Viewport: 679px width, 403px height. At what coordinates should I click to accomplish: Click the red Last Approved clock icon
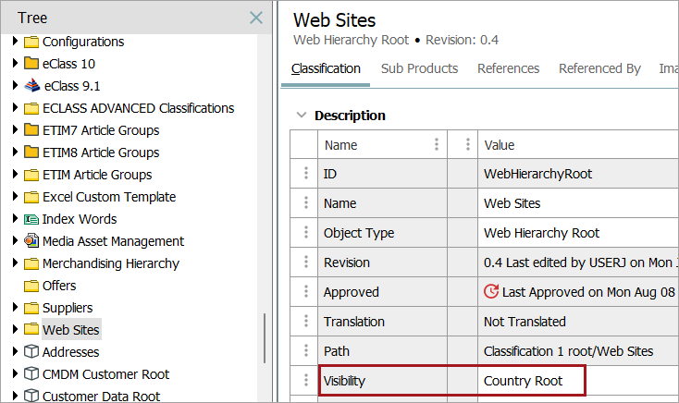click(491, 292)
